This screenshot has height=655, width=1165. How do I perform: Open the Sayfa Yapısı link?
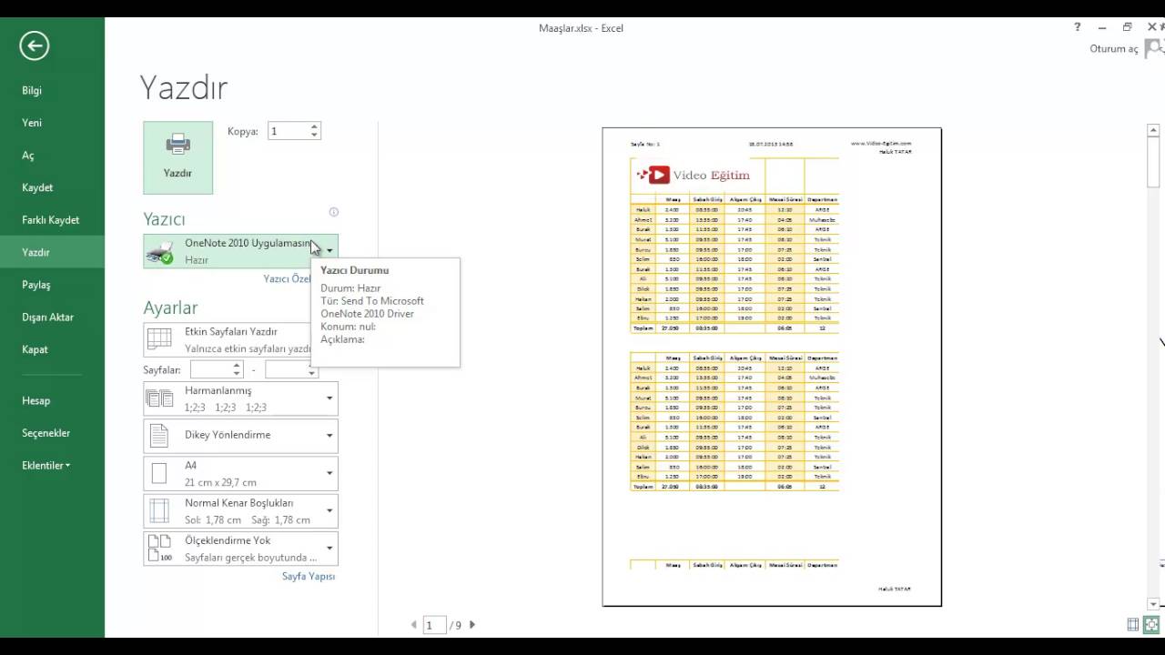[309, 576]
